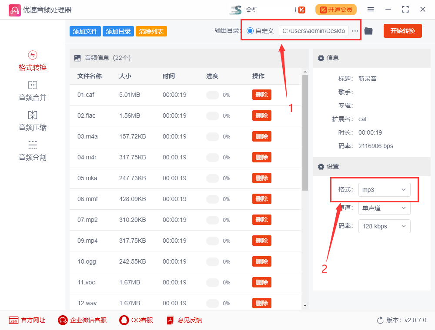This screenshot has width=435, height=330.
Task: Open the Audio Split (音频分割) sidebar tool
Action: (x=33, y=151)
